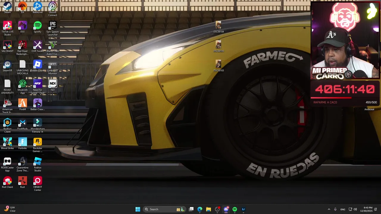Open the Steam desktop shortcut
Viewport: 381px width, 214px height.
[7, 8]
